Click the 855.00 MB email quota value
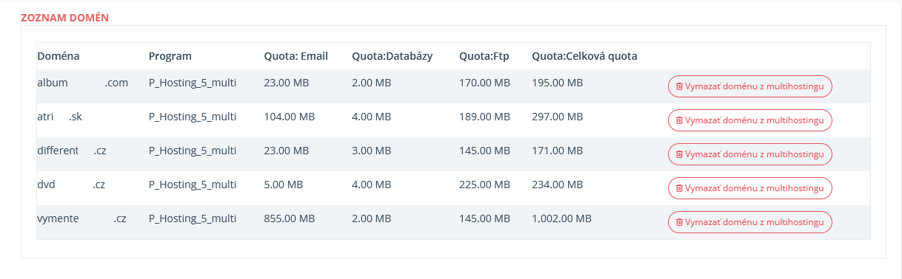The width and height of the screenshot is (902, 279). (290, 218)
